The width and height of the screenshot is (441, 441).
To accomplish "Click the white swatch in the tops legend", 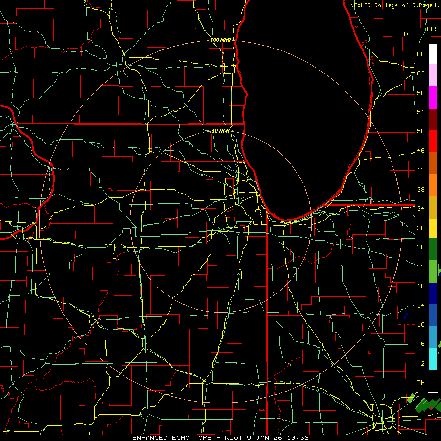I will coord(433,54).
